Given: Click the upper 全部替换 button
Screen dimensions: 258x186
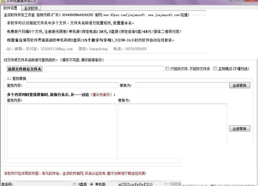Looking at the screenshot, I should tap(240, 85).
